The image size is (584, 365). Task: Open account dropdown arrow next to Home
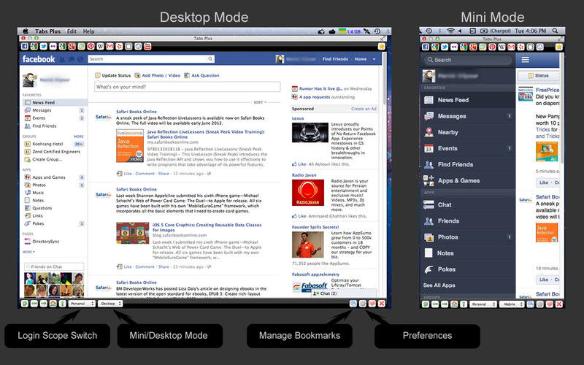click(x=374, y=59)
